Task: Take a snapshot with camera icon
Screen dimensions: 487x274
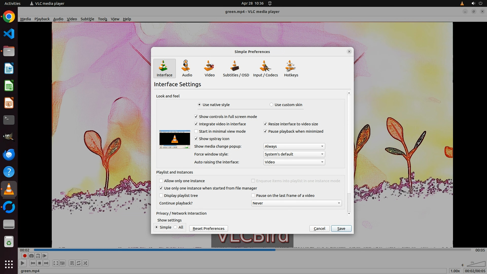Action: click(31, 256)
